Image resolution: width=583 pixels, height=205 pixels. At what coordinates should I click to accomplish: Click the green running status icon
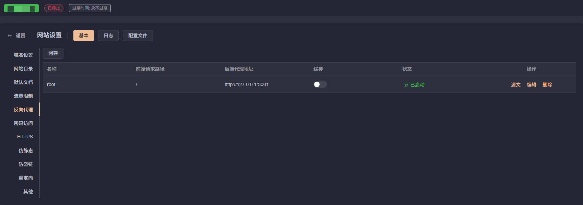click(406, 85)
